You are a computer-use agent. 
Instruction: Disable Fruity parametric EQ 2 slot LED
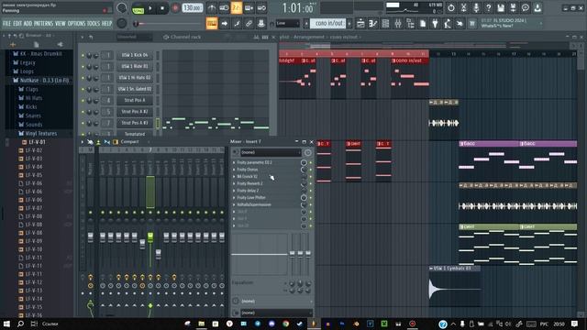pos(310,162)
